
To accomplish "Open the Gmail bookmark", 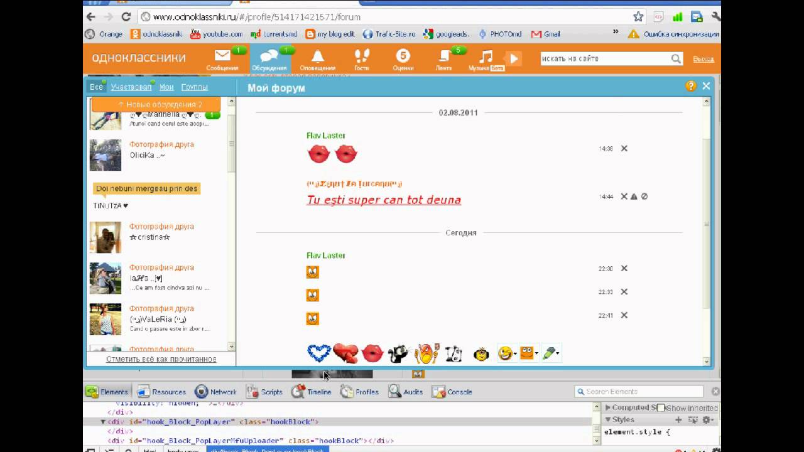I will tap(545, 34).
